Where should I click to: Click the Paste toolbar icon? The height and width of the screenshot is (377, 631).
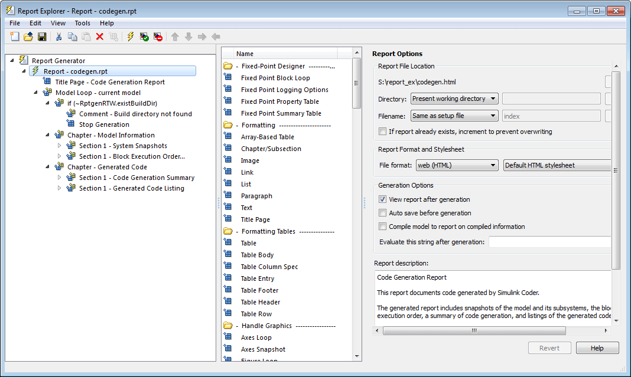(x=86, y=37)
